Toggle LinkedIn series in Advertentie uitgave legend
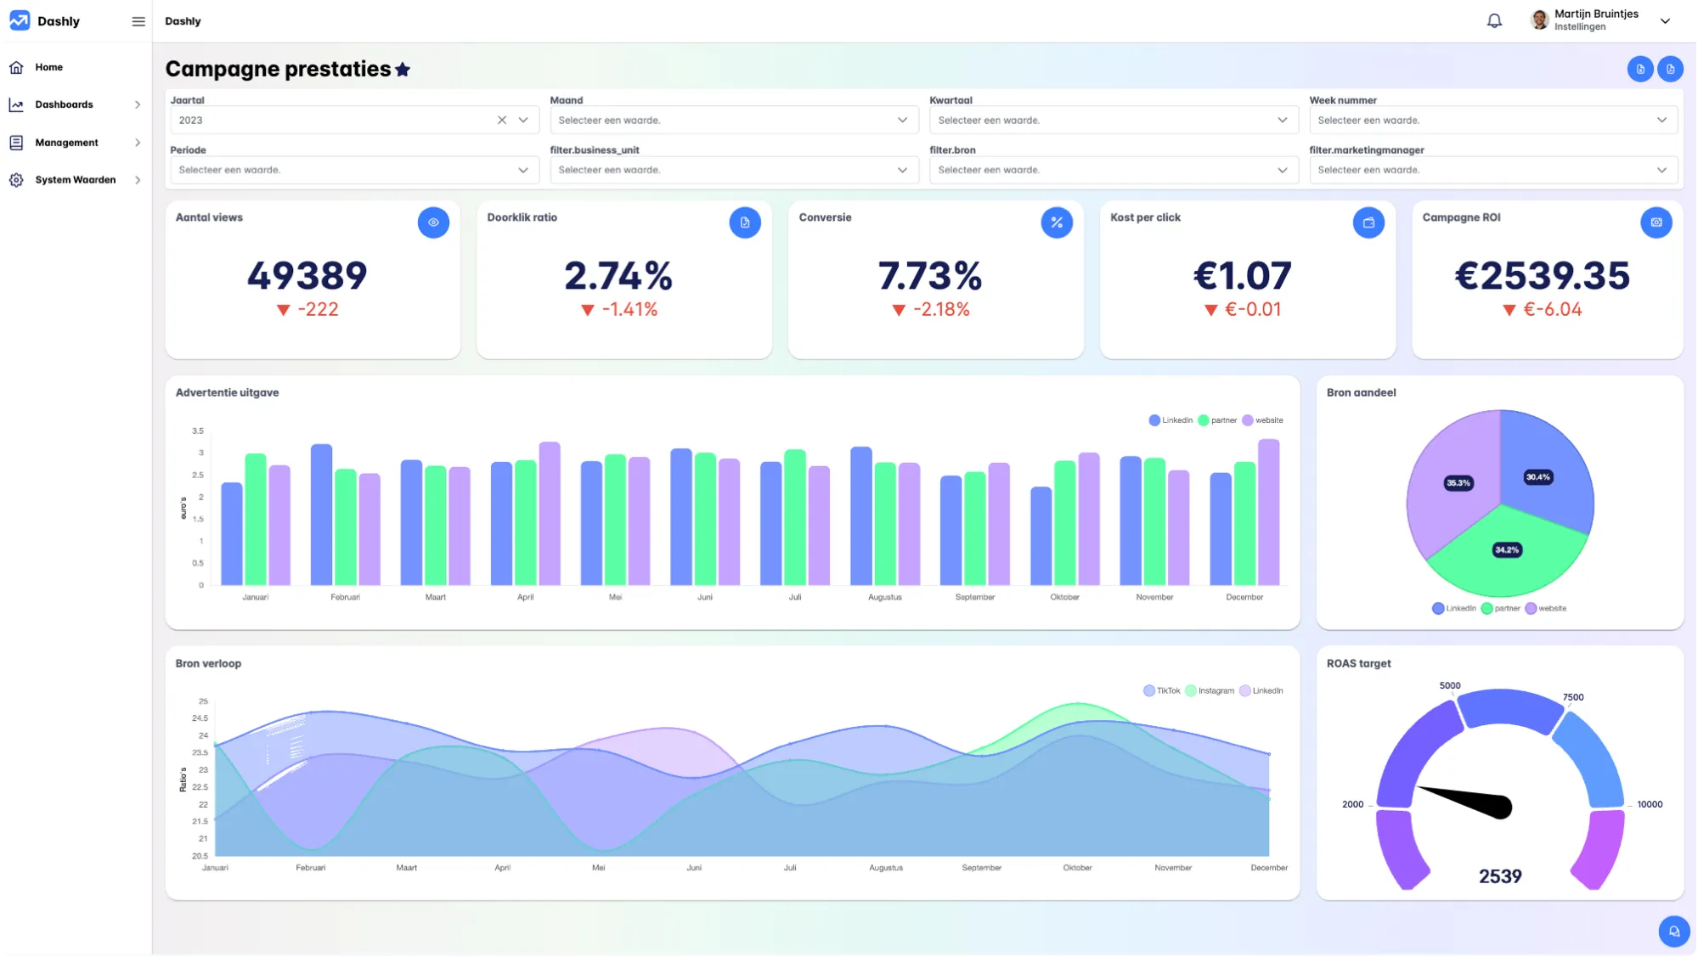 click(1171, 420)
